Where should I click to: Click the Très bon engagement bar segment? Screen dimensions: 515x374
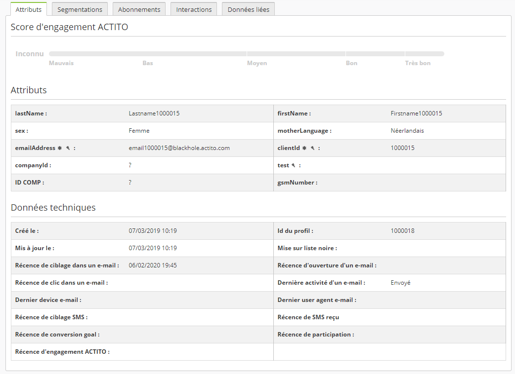pos(424,54)
